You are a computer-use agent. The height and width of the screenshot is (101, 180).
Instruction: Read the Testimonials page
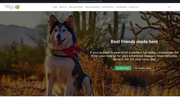coord(121,7)
